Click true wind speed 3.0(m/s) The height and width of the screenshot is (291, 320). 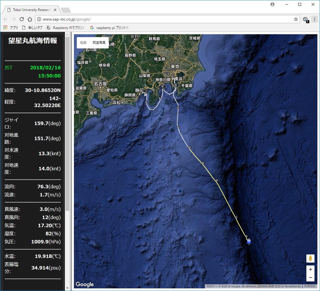coord(50,209)
